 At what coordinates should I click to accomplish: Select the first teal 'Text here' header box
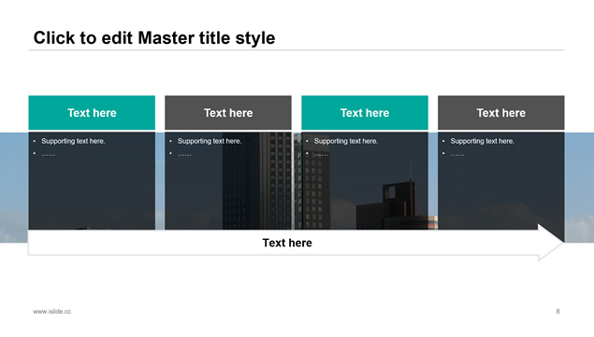(x=92, y=113)
